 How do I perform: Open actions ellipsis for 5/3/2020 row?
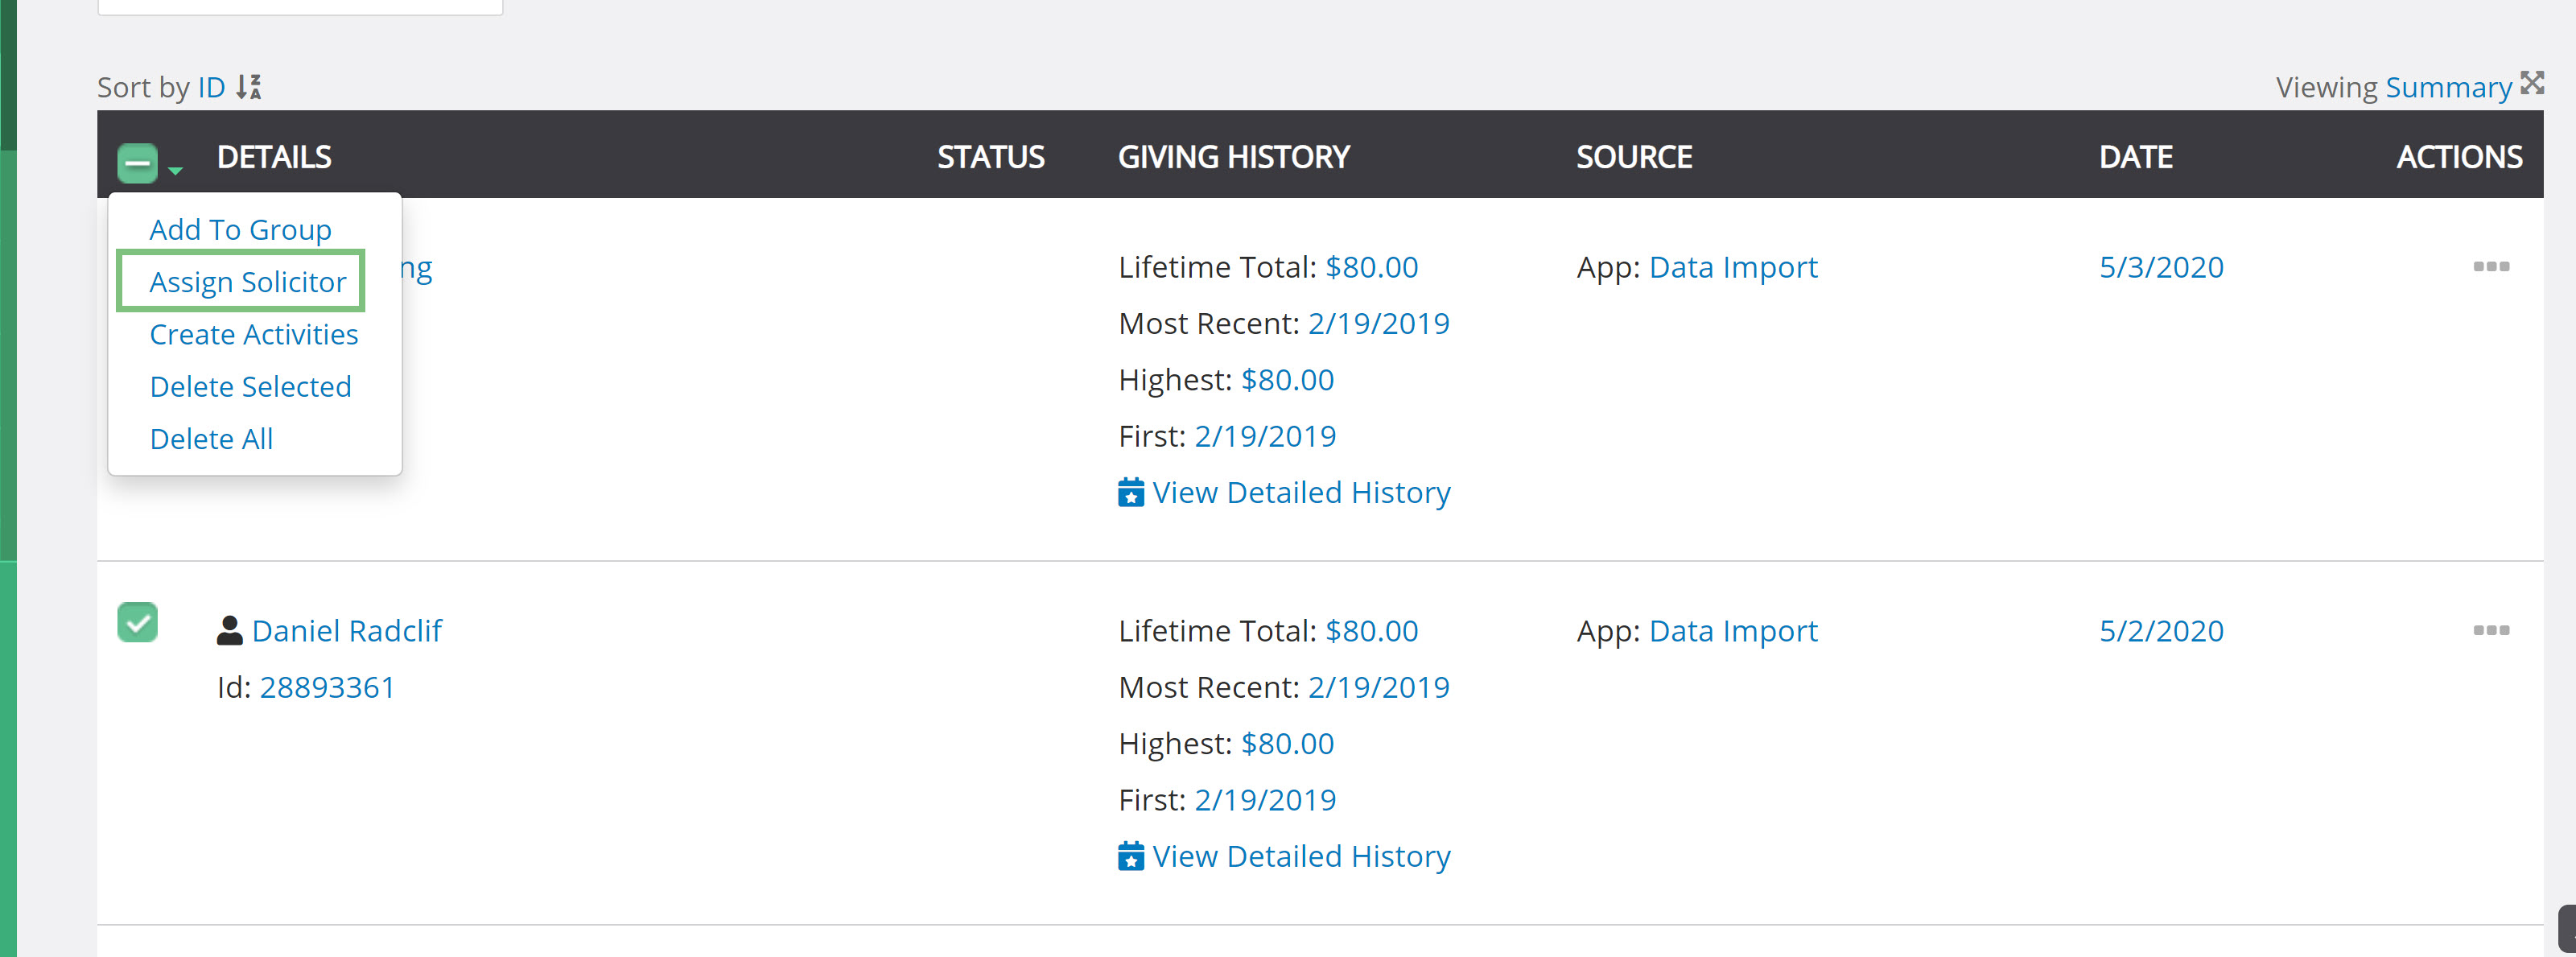coord(2491,266)
